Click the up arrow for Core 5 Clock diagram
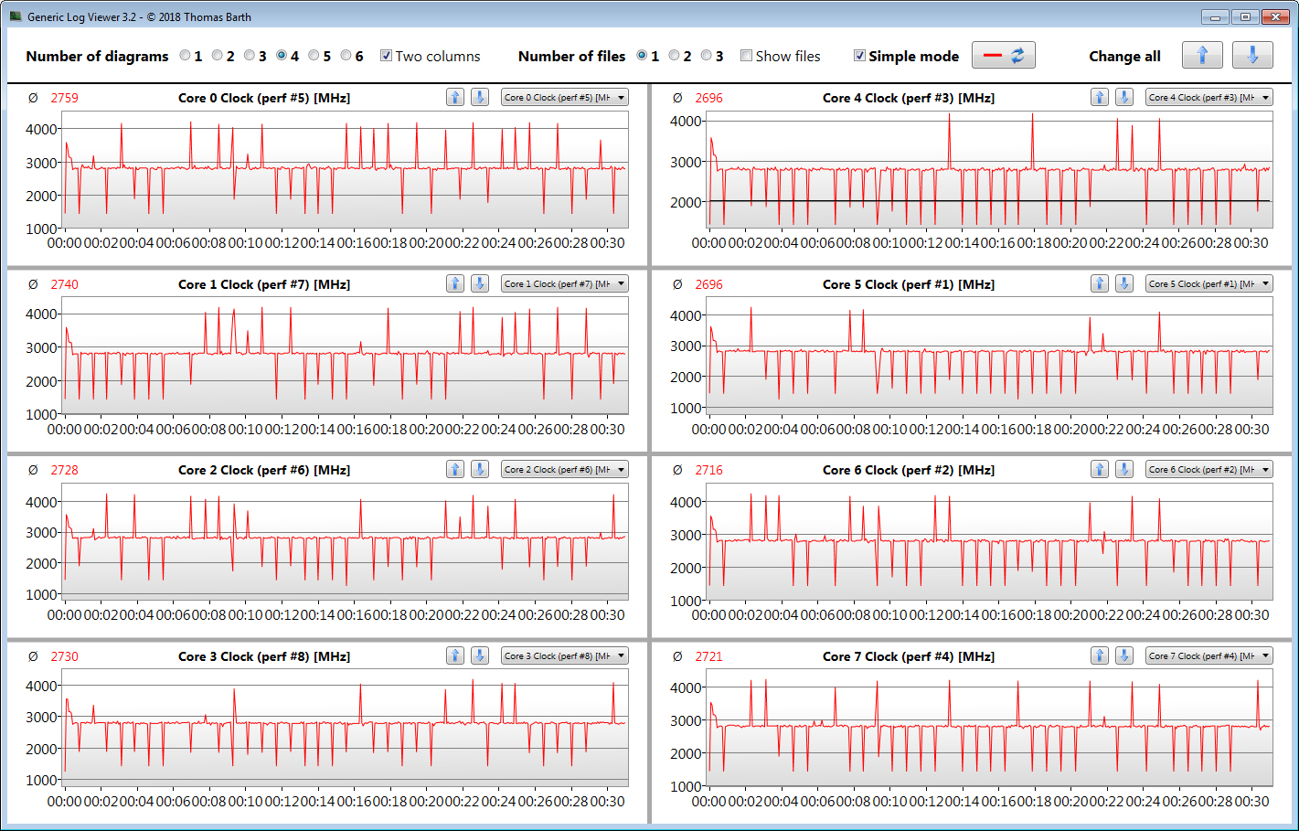The width and height of the screenshot is (1299, 831). tap(1100, 283)
